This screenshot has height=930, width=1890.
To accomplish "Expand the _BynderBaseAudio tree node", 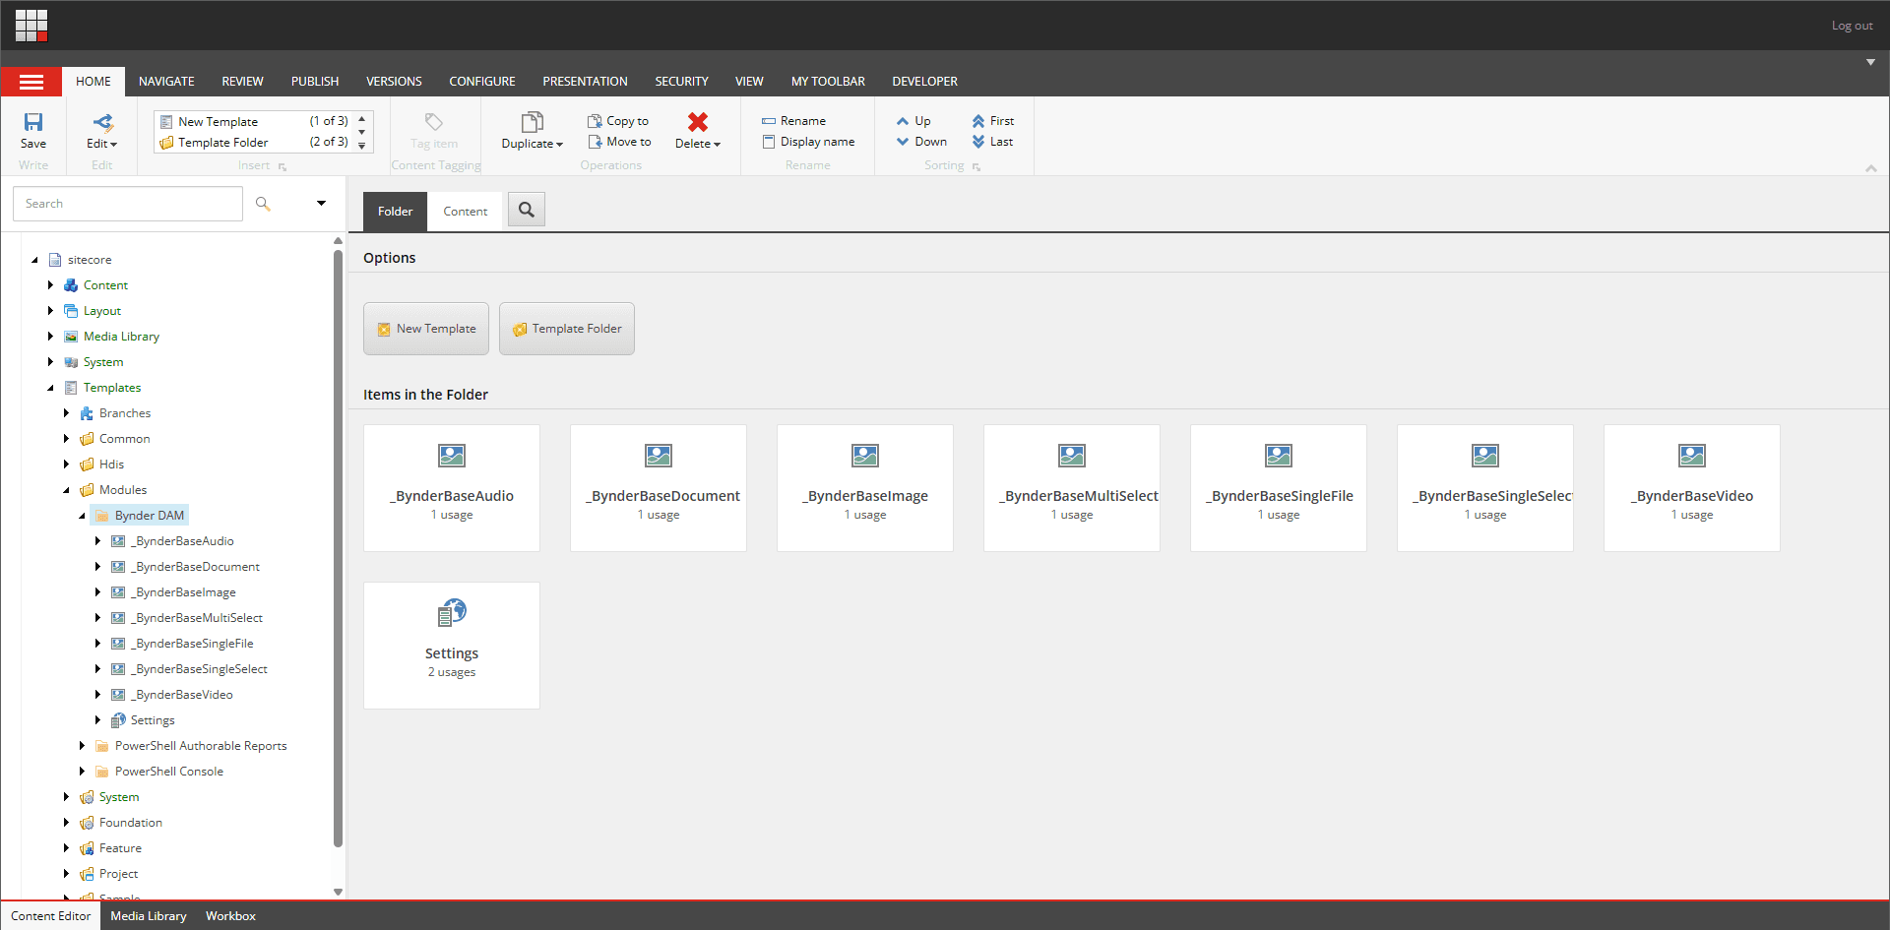I will click(97, 541).
